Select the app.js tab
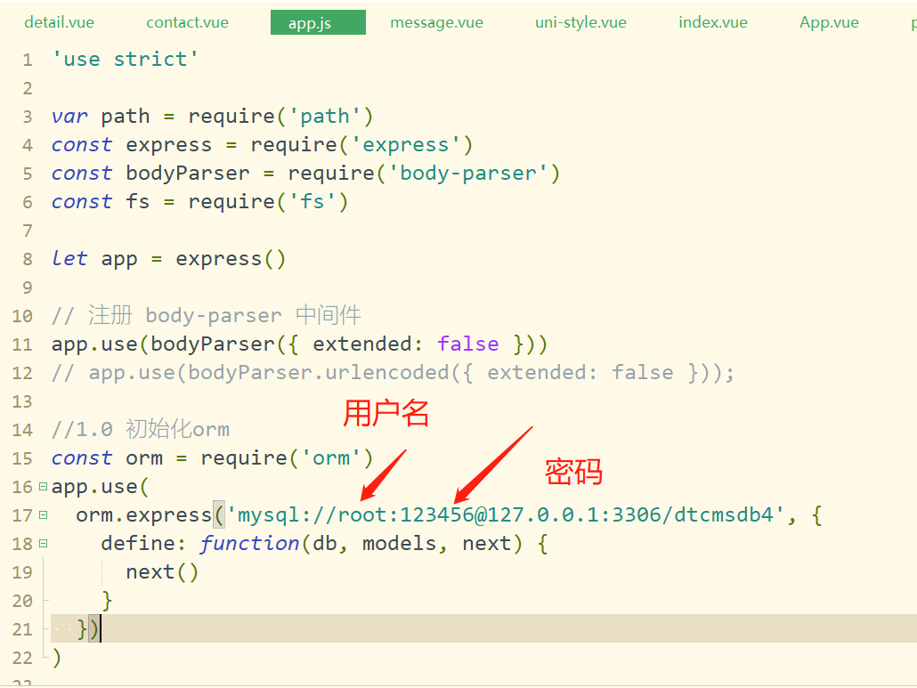Screen dimensions: 917x688 (x=318, y=22)
